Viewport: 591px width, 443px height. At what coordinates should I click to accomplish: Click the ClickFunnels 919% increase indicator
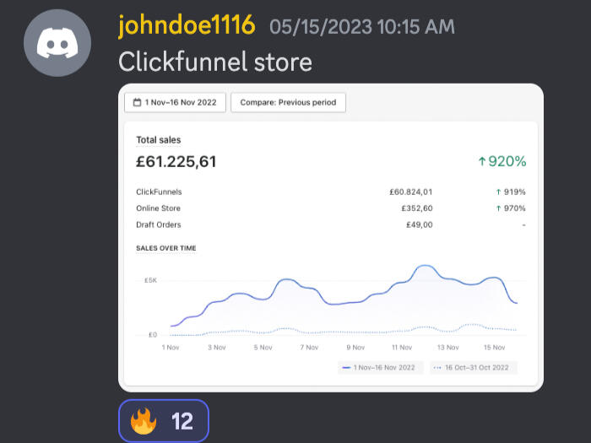[x=510, y=192]
